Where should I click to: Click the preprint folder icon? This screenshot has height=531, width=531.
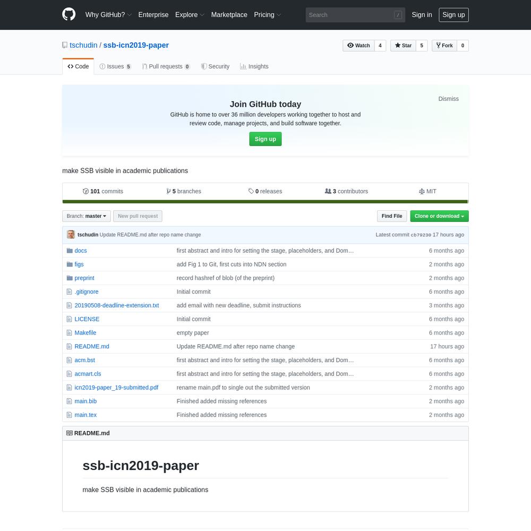click(70, 278)
